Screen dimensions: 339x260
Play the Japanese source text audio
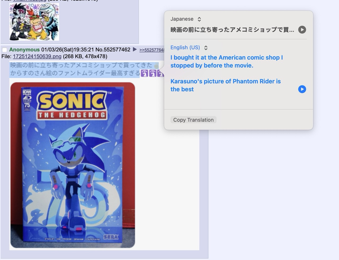coord(302,30)
